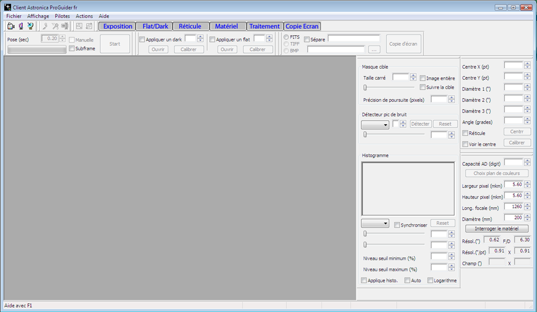Click the wrench with sparkles toolbar icon
The image size is (537, 312).
(55, 26)
